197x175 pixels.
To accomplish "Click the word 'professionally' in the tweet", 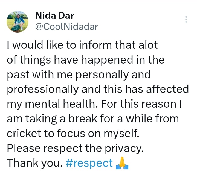I will [x=43, y=89].
